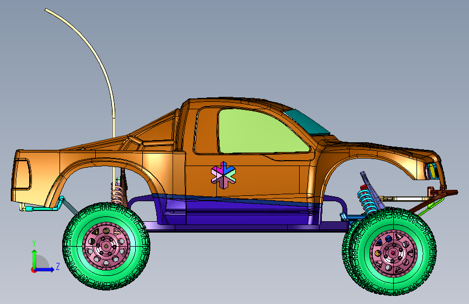This screenshot has height=304, width=469.
Task: Select the front pink wheel rim
Action: 393,253
